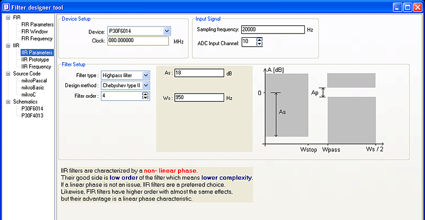This screenshot has width=425, height=220.
Task: Collapse the IIR tree node
Action: pos(7,46)
